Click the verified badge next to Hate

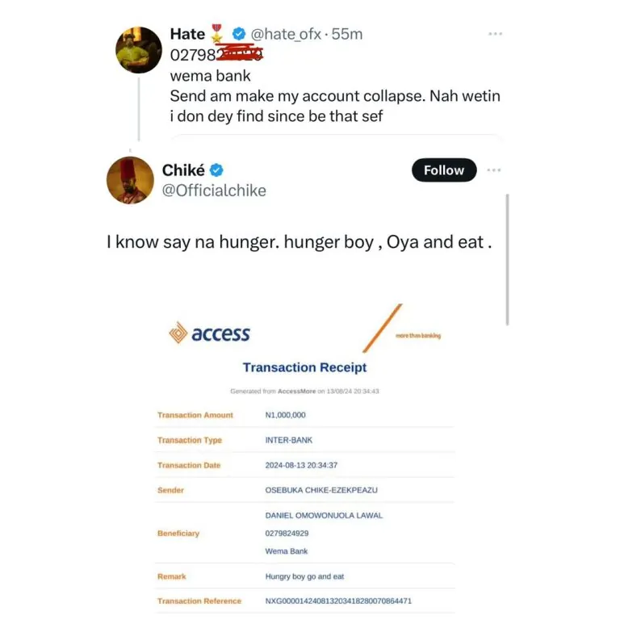(238, 34)
